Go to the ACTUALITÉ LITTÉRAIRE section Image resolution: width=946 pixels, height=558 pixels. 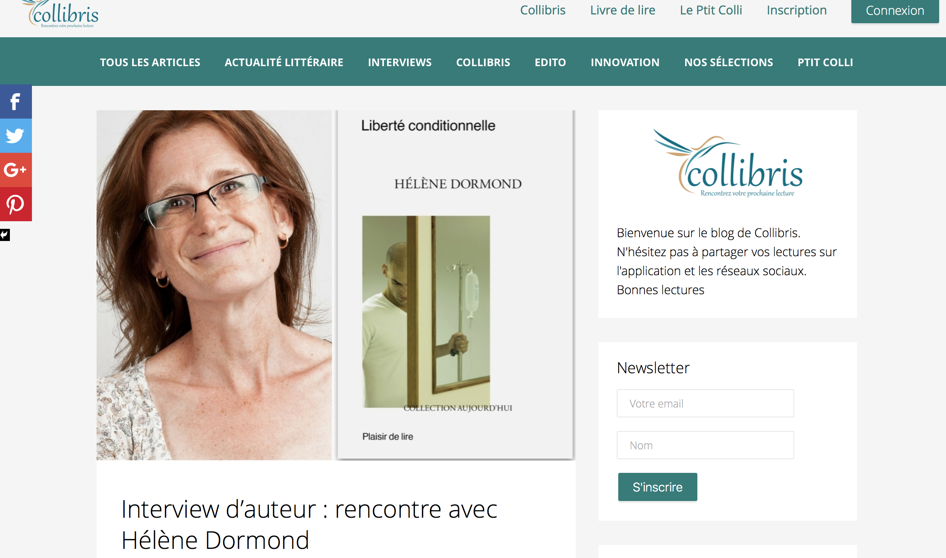pos(284,62)
